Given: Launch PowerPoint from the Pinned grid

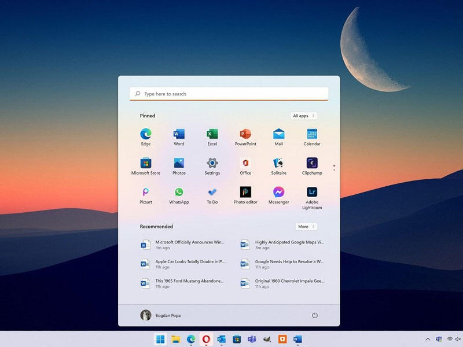Looking at the screenshot, I should point(245,137).
